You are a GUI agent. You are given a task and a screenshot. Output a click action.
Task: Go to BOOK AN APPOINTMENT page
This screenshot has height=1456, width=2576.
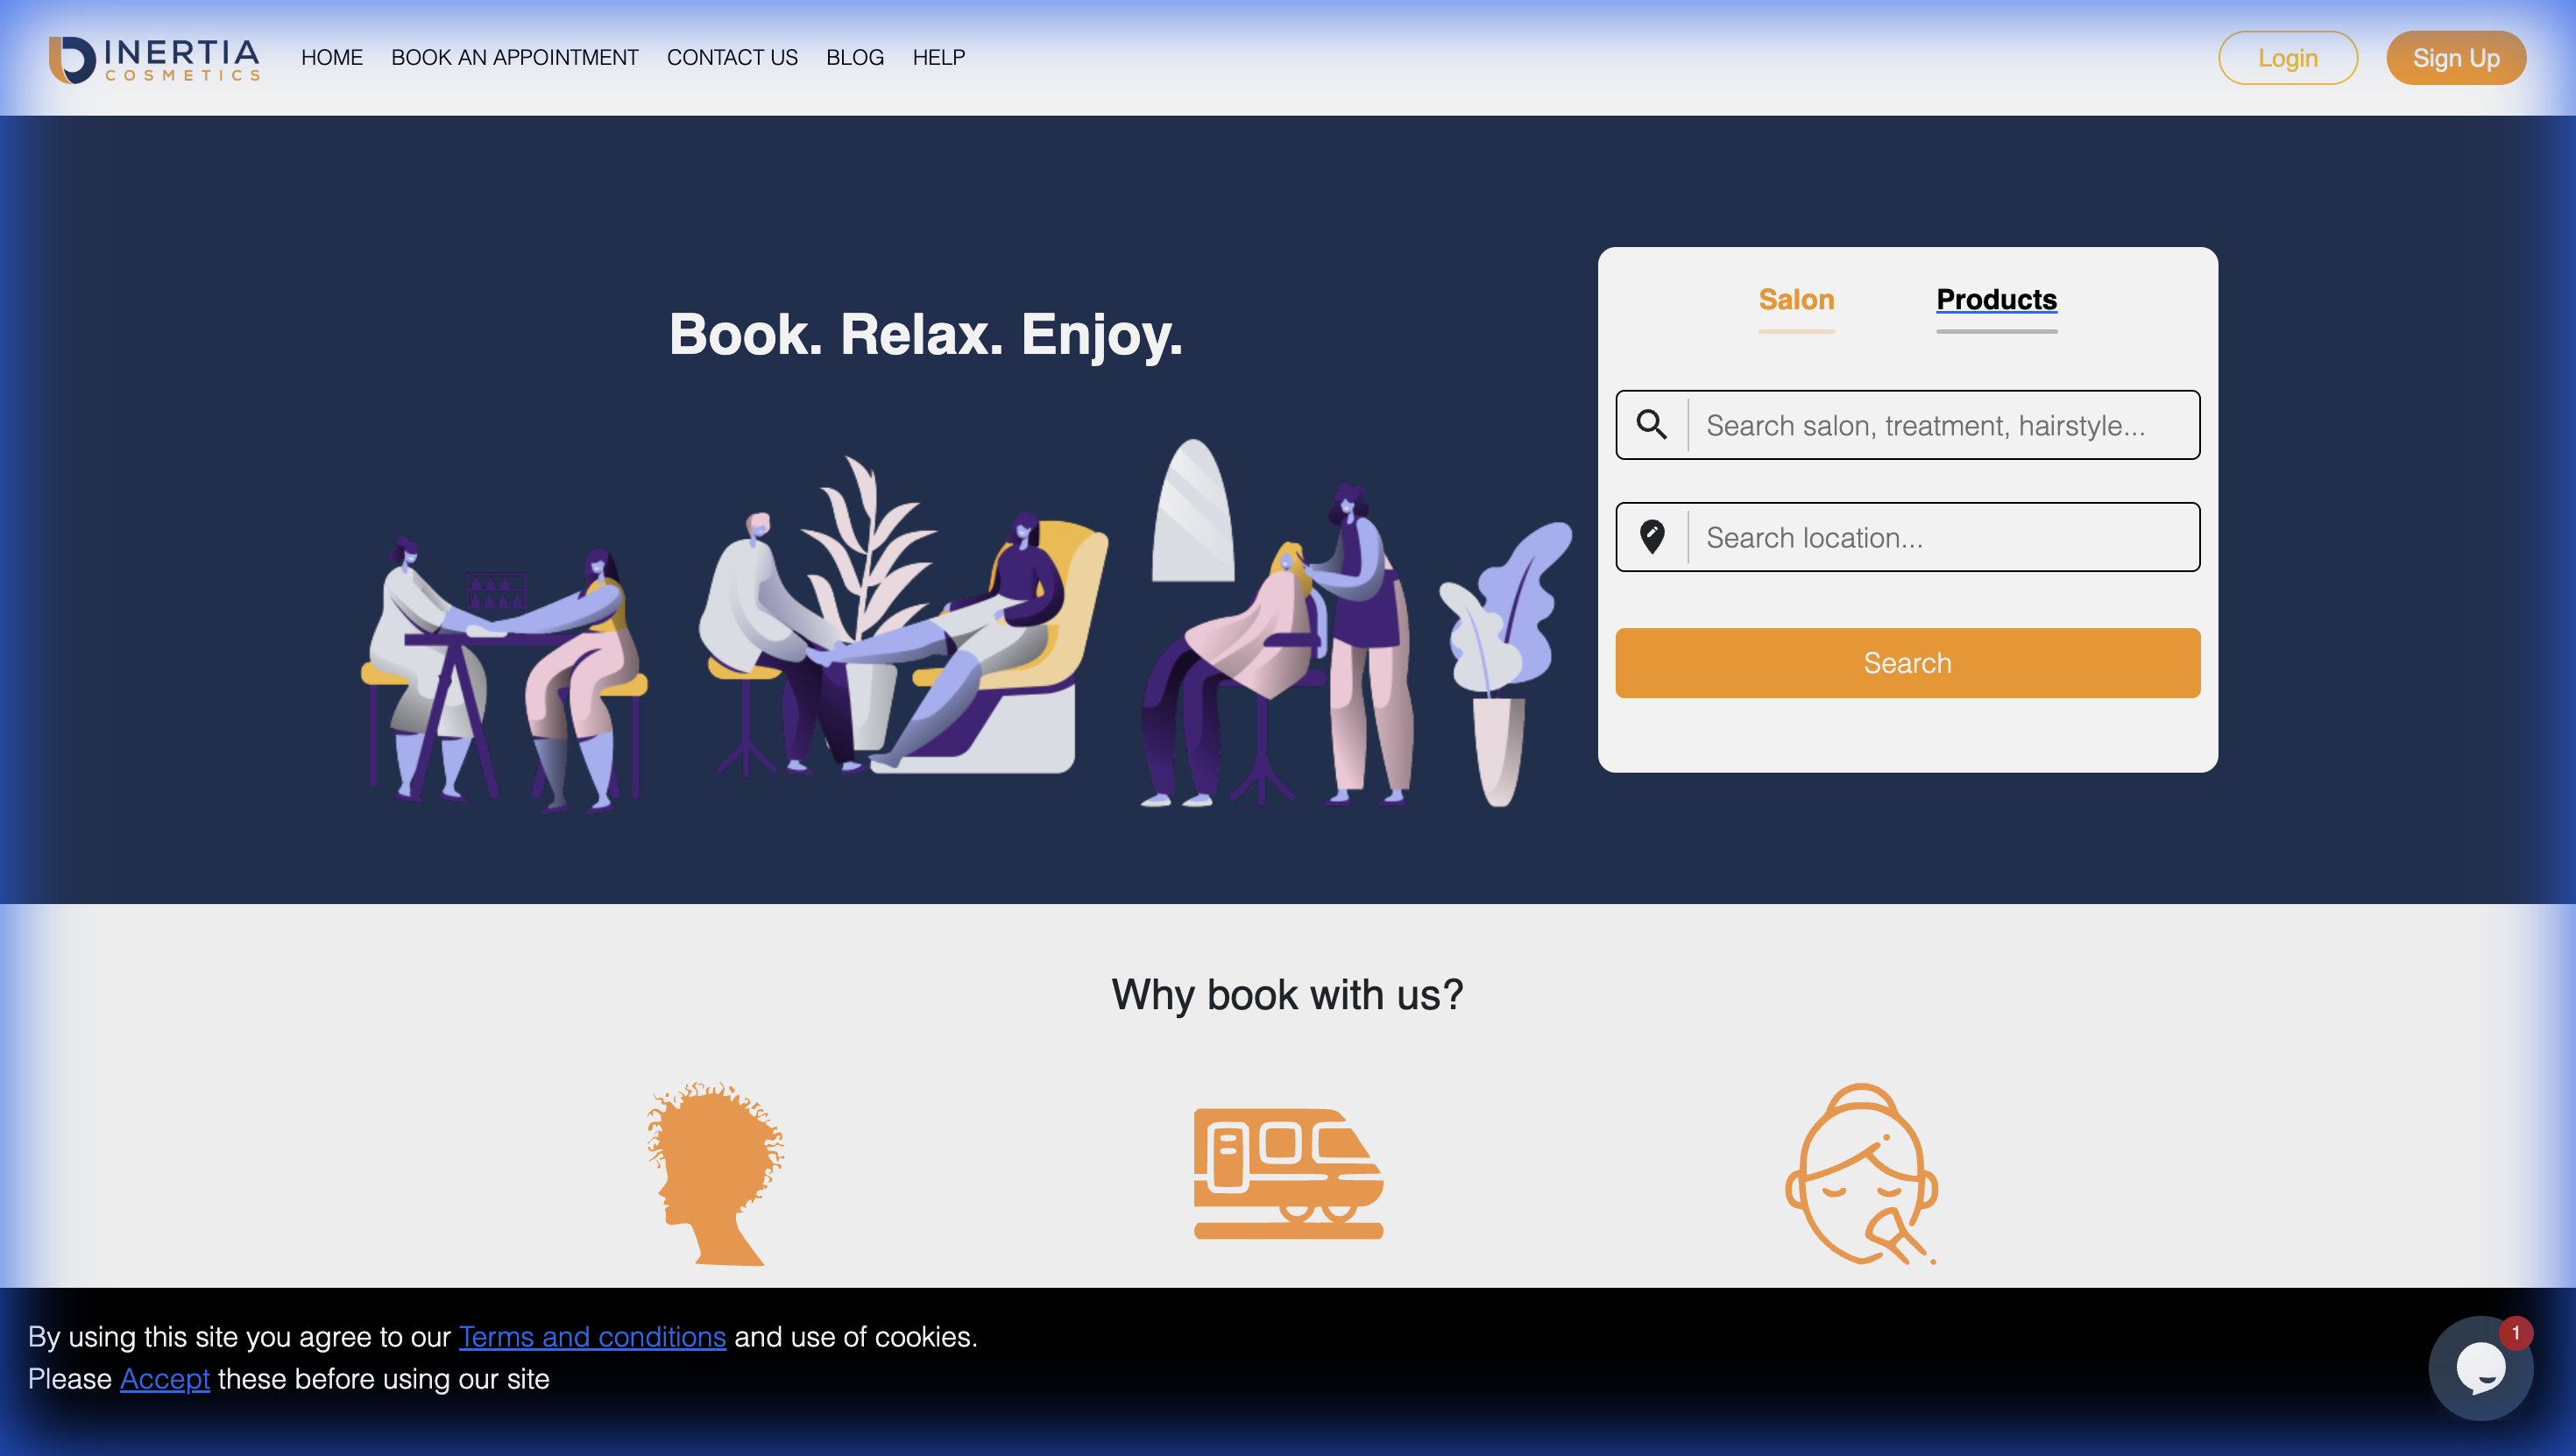pyautogui.click(x=514, y=58)
